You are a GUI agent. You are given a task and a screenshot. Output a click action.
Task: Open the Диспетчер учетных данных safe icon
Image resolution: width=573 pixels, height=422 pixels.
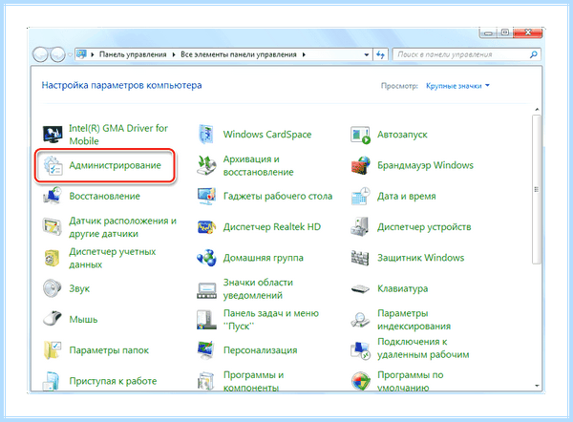tap(52, 258)
